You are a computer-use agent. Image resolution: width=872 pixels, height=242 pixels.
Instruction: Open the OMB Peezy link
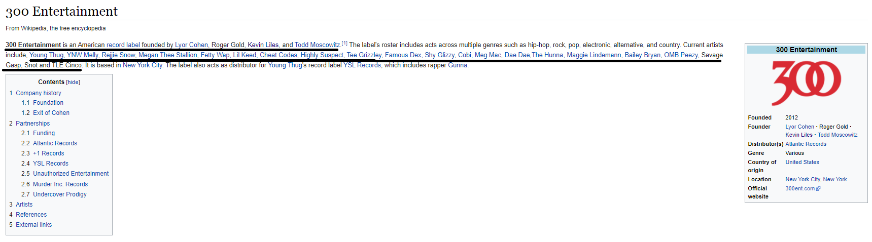[x=681, y=55]
